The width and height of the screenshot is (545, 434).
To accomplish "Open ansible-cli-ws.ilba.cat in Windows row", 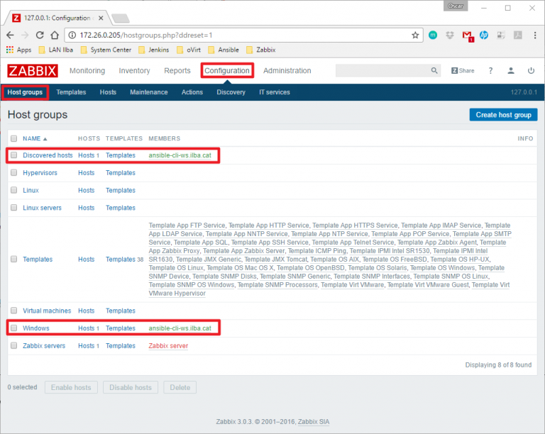I will 180,328.
